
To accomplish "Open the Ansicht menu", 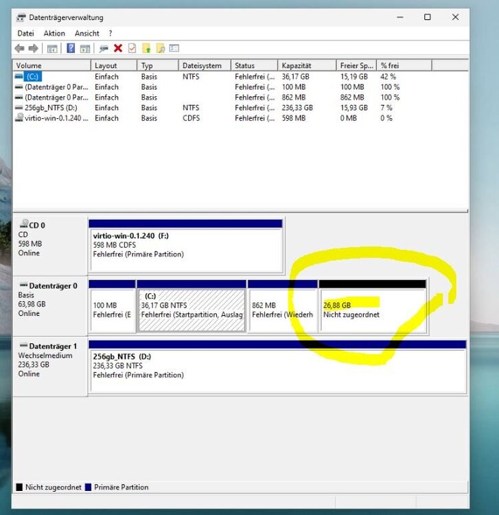I will (x=87, y=34).
